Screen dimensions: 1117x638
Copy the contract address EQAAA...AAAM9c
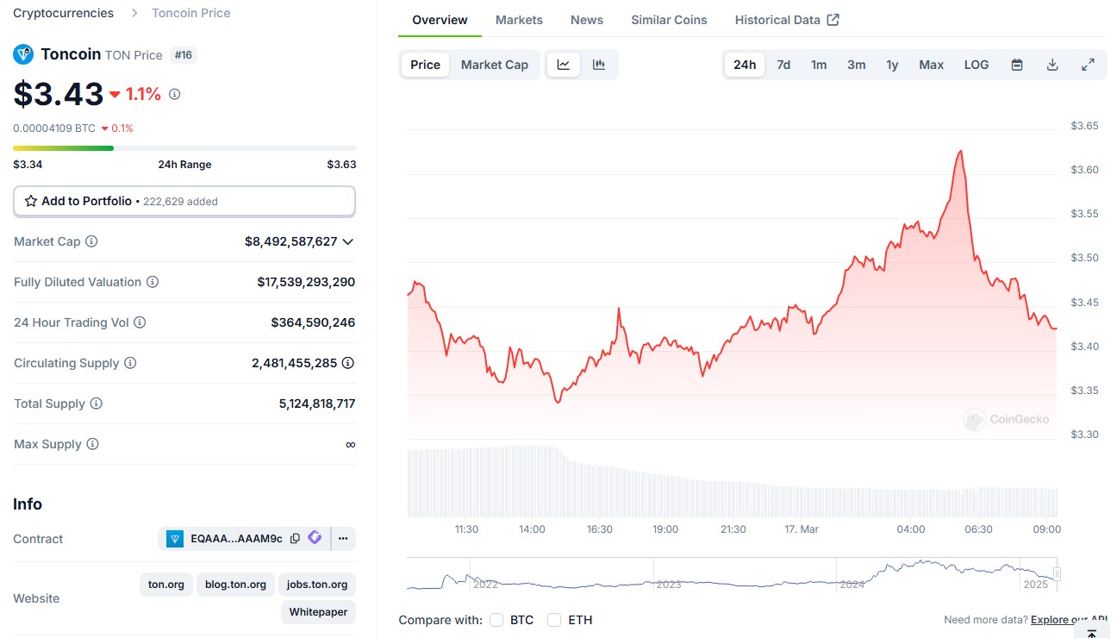pos(295,539)
